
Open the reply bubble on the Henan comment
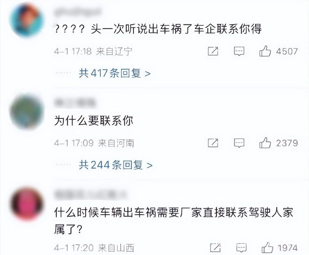click(x=239, y=143)
